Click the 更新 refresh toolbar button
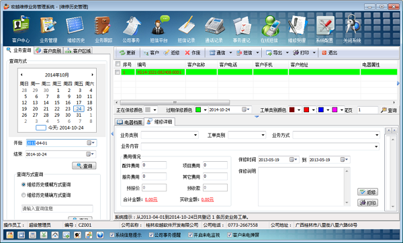The image size is (403, 243). tap(128, 52)
